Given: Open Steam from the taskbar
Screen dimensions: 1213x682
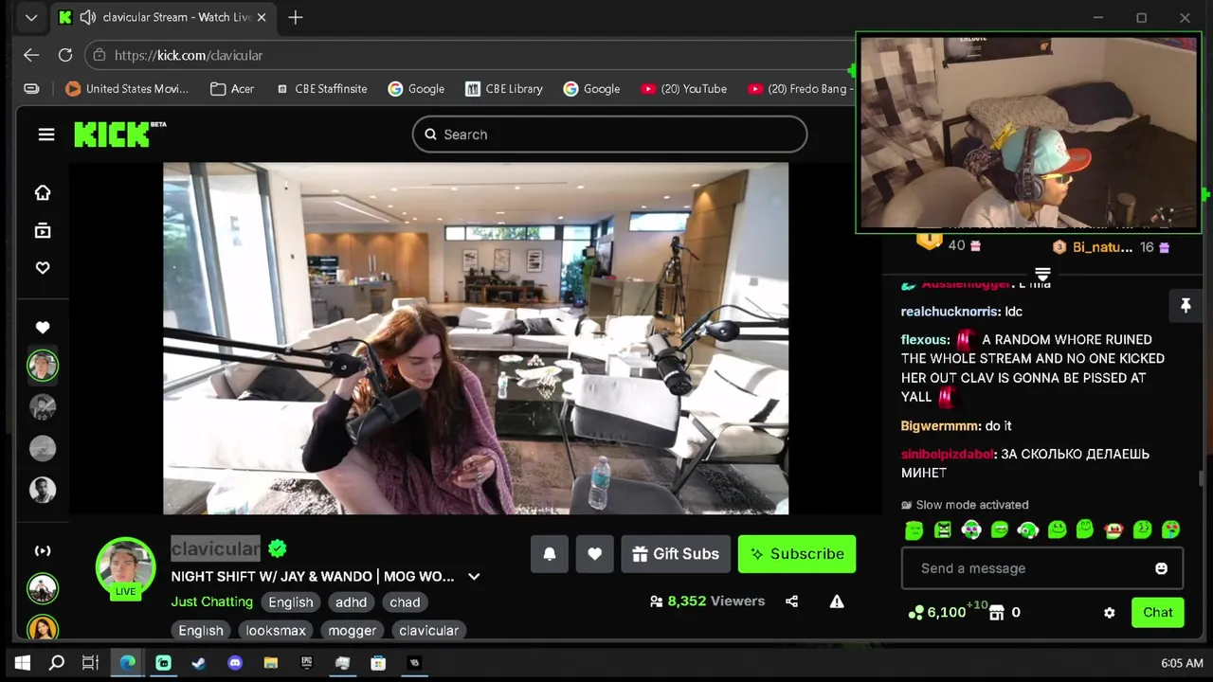Looking at the screenshot, I should click(199, 663).
